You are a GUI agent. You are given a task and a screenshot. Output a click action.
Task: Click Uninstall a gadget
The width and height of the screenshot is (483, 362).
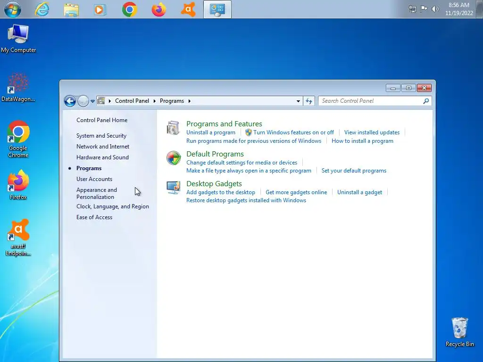(x=359, y=192)
